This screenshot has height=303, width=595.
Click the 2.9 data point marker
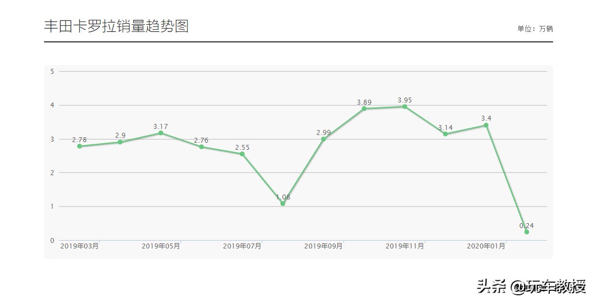point(120,142)
